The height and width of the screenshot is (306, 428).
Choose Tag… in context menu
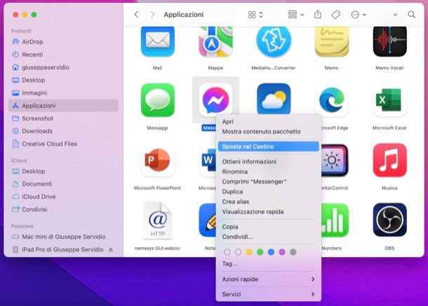tap(268, 264)
